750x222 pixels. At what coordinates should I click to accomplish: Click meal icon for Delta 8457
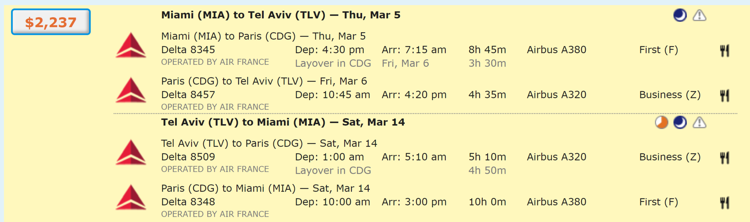pos(724,95)
